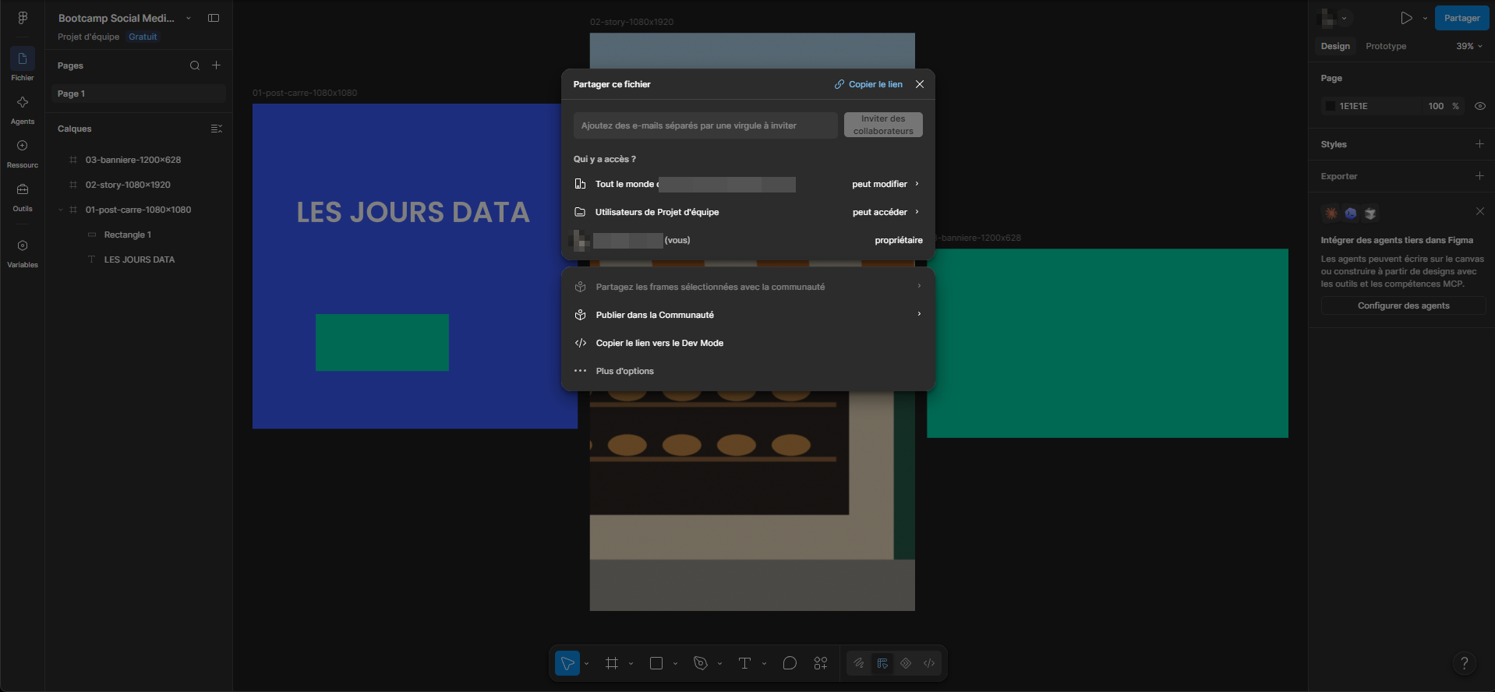Click Configurer des agents button

coord(1403,305)
